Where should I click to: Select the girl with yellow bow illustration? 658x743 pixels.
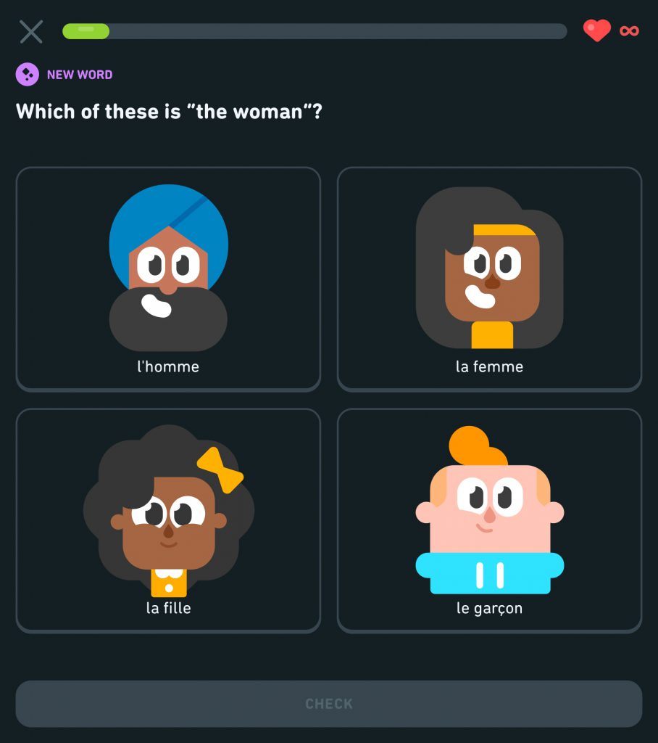169,511
